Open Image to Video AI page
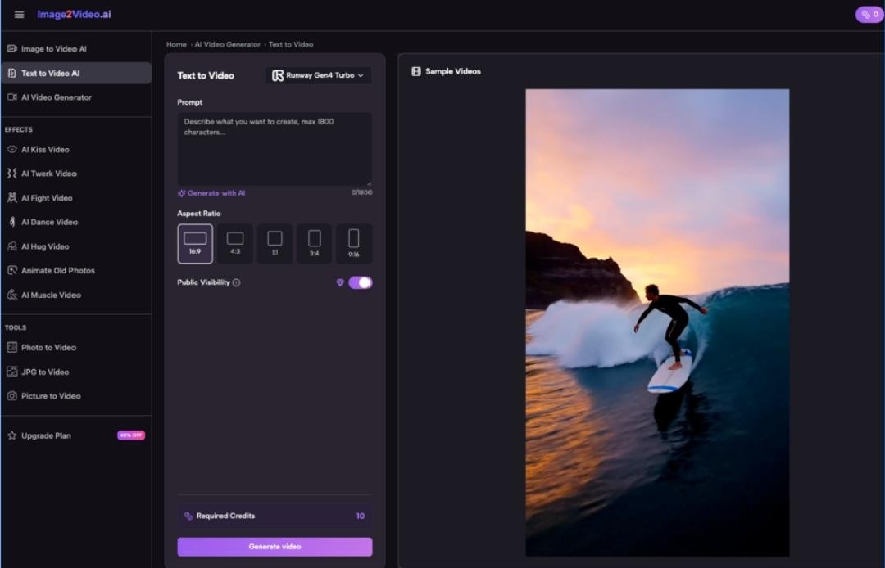 pyautogui.click(x=53, y=49)
